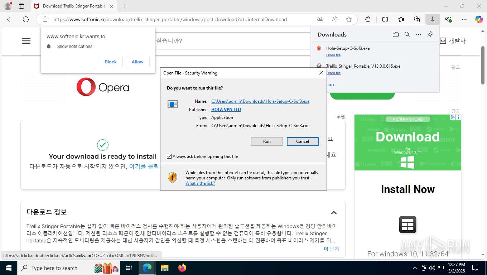This screenshot has width=487, height=275.
Task: Click the 개발자 developer link
Action: pos(453,41)
